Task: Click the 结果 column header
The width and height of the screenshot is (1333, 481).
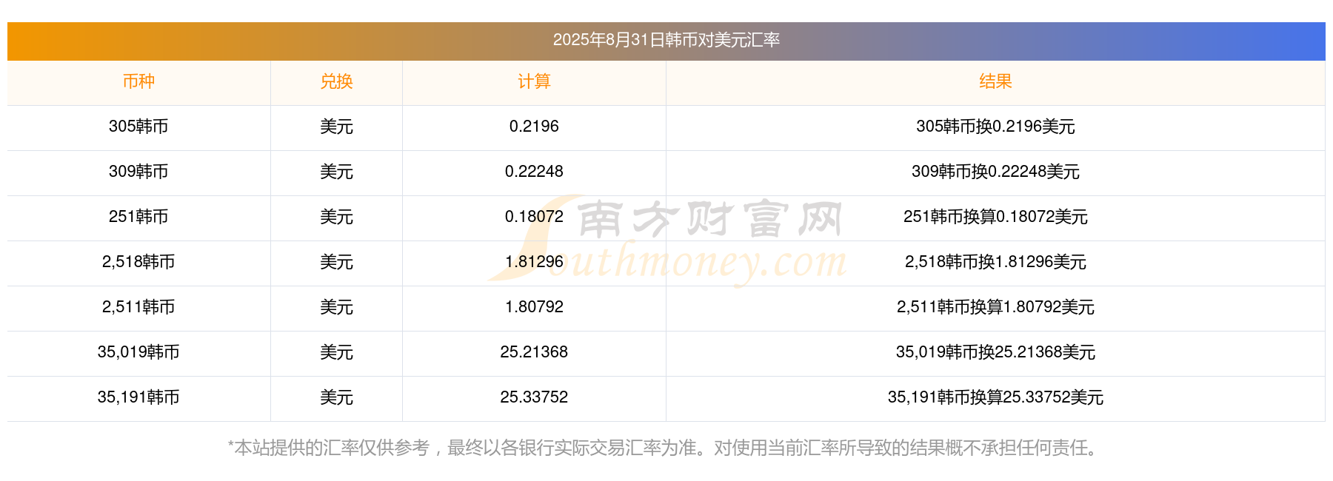Action: pos(995,81)
